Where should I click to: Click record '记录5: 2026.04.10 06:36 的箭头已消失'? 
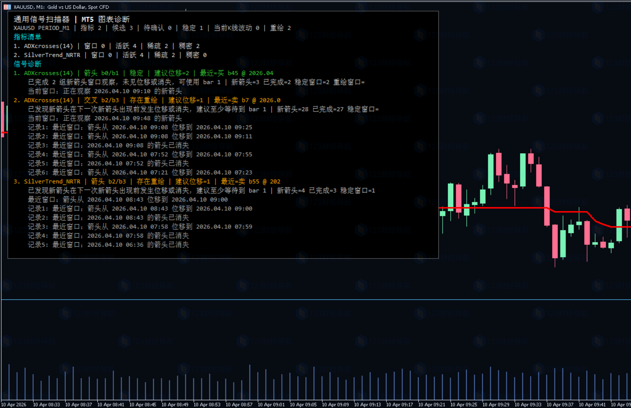pos(108,245)
